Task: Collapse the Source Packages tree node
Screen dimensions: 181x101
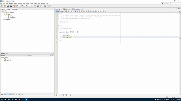Action: click(3, 13)
